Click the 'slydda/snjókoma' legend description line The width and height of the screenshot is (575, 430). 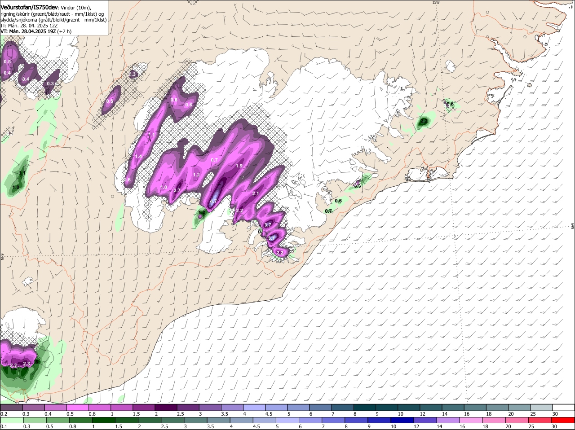coord(53,20)
